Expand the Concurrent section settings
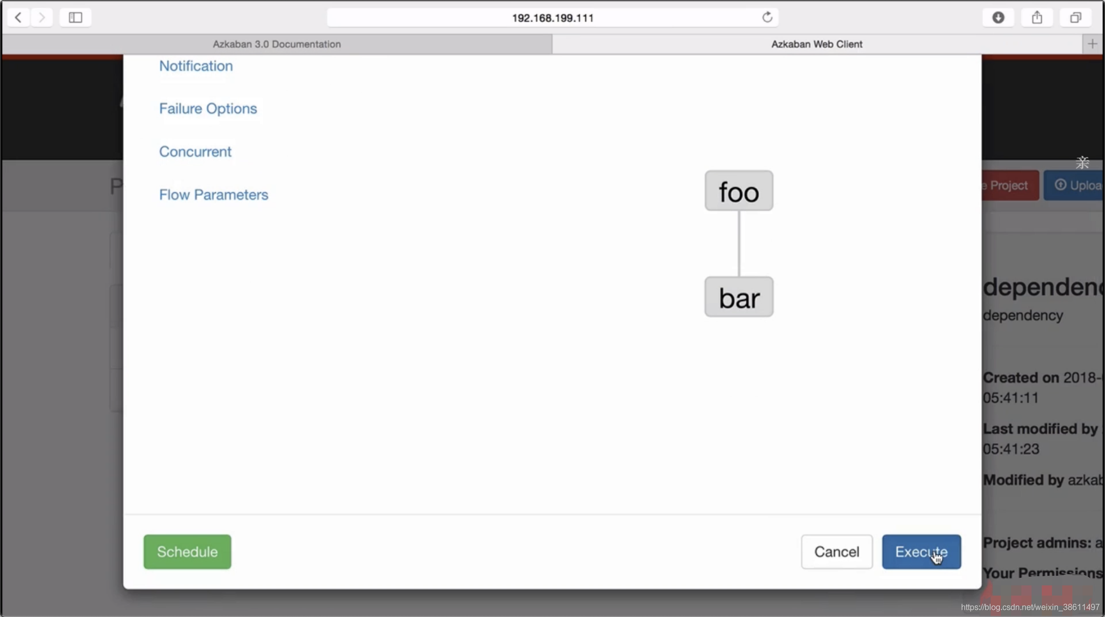This screenshot has height=617, width=1105. tap(196, 151)
